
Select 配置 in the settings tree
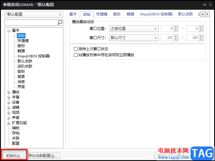pos(16,143)
